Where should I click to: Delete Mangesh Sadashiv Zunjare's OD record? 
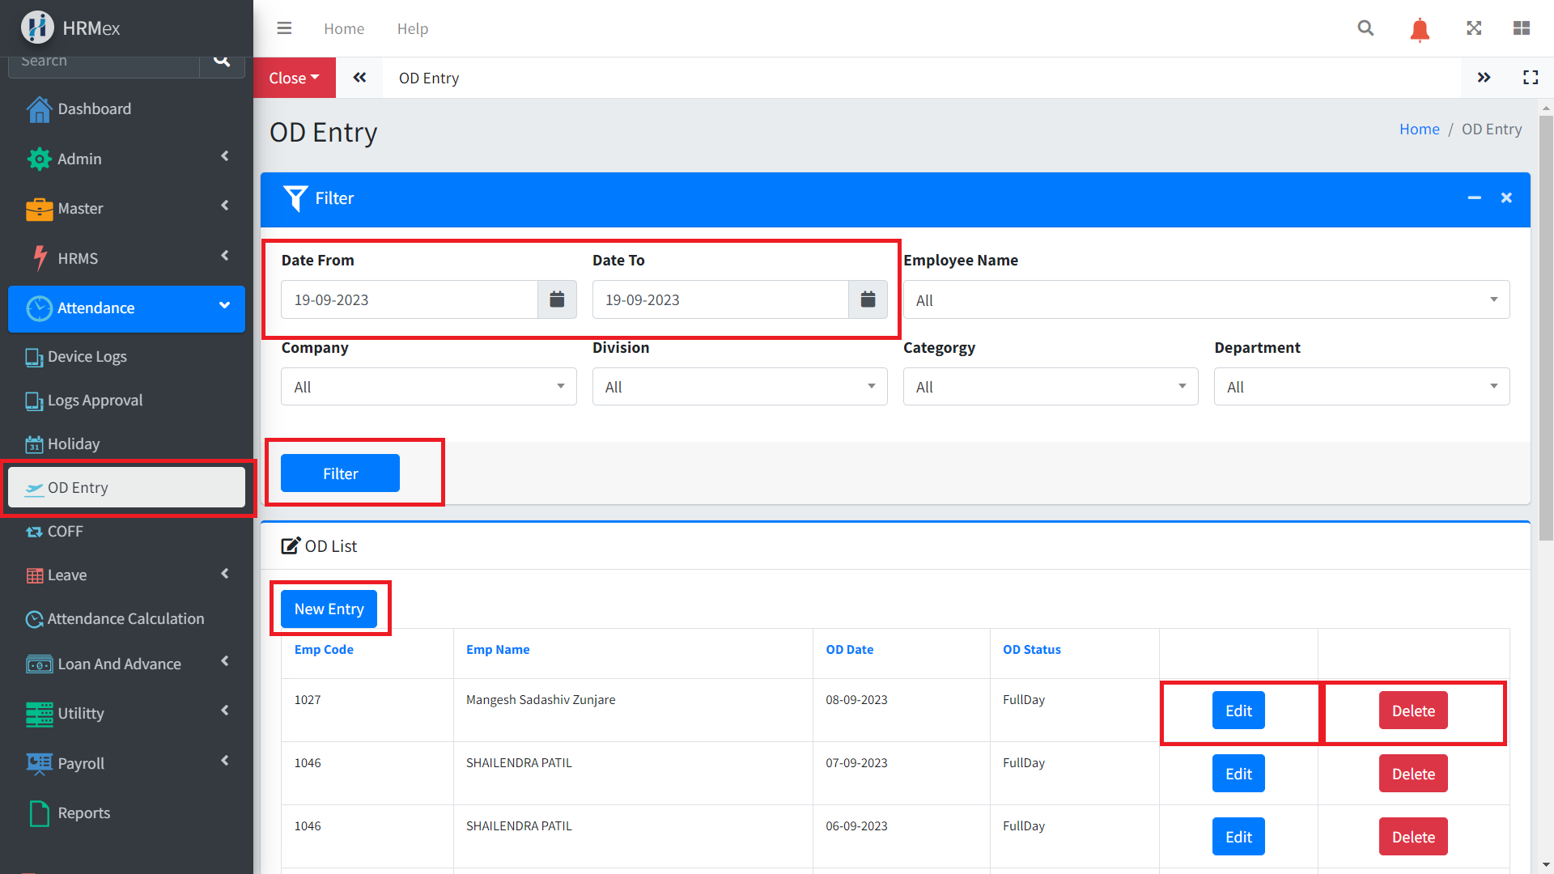[x=1413, y=711]
